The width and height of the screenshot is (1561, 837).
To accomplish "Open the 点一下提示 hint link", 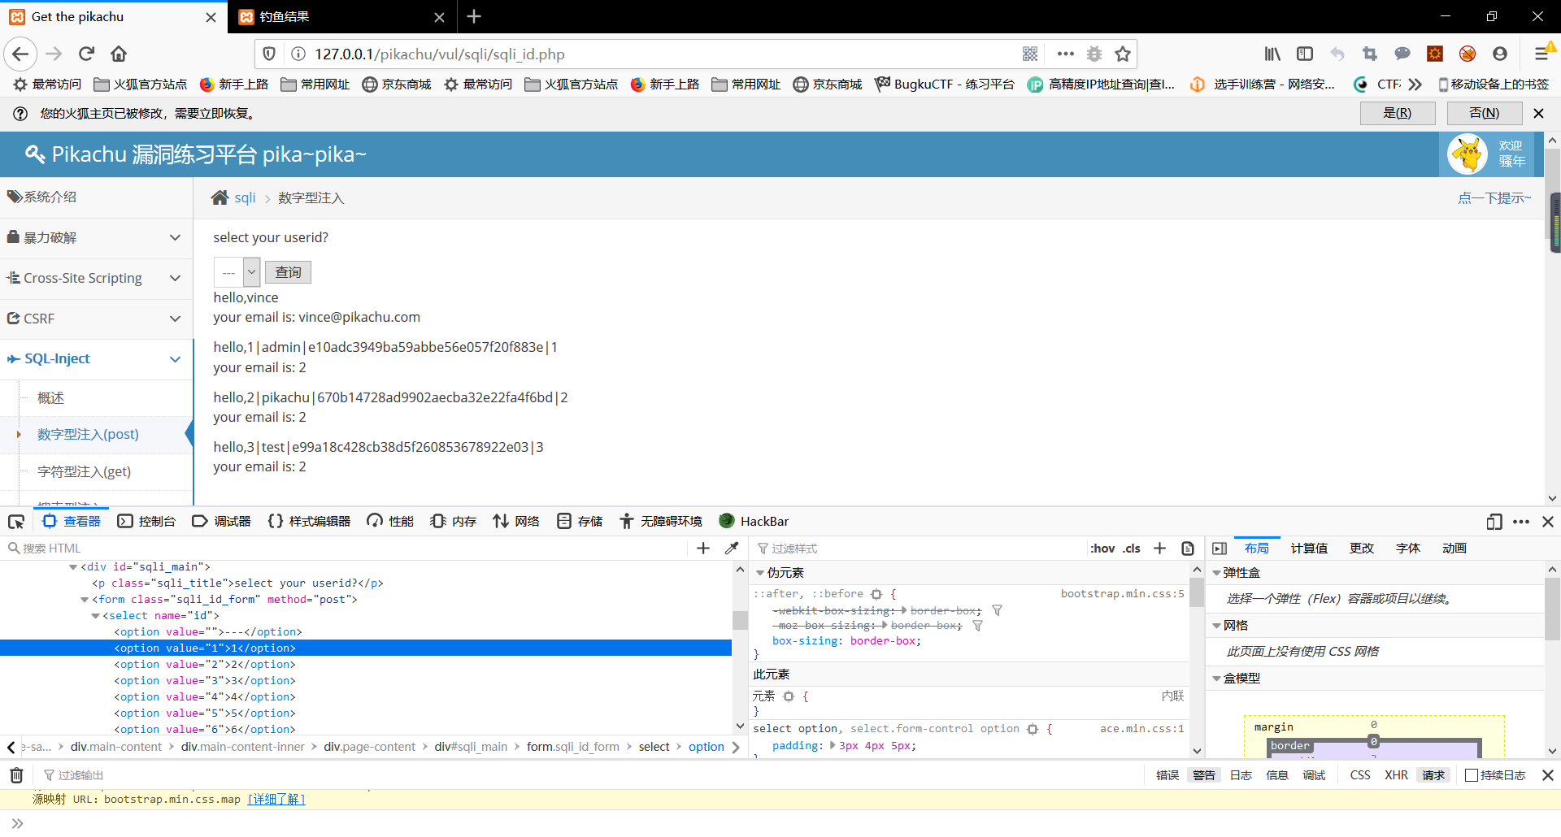I will click(x=1494, y=198).
